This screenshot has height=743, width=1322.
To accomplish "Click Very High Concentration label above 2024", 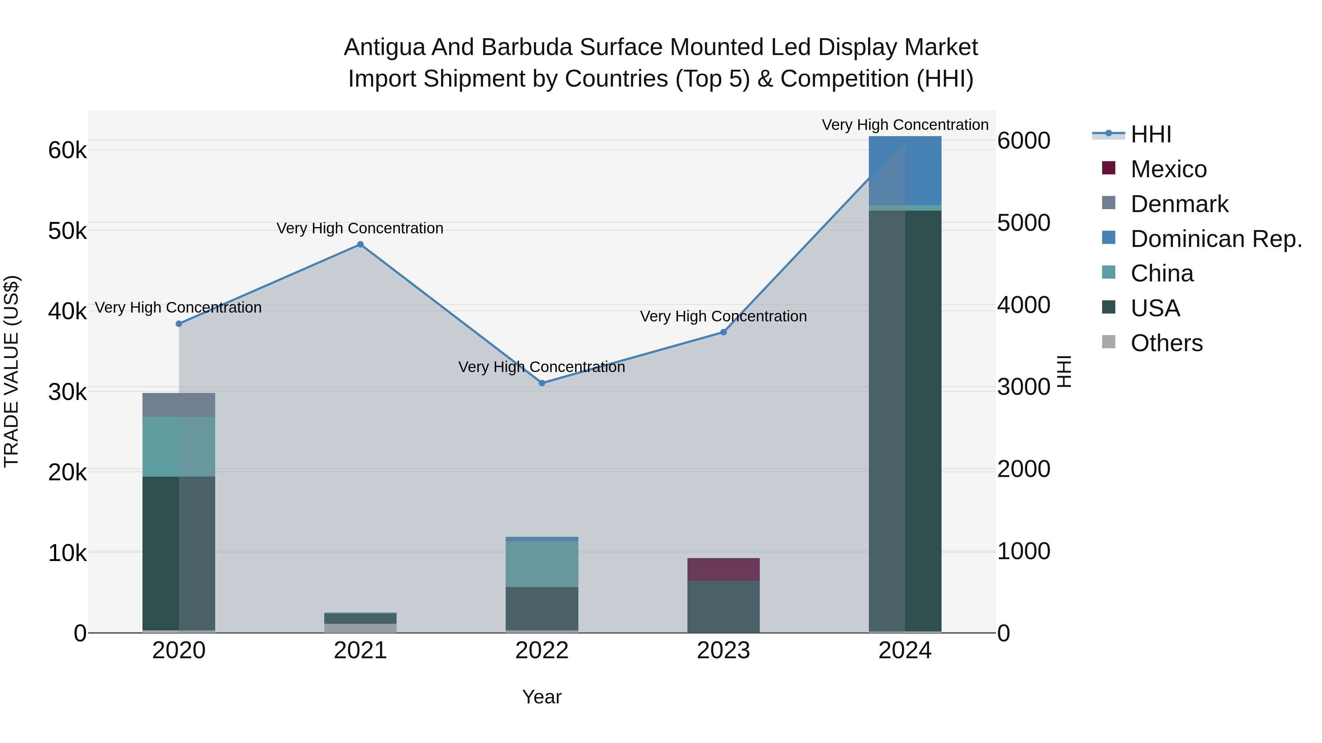I will click(905, 125).
